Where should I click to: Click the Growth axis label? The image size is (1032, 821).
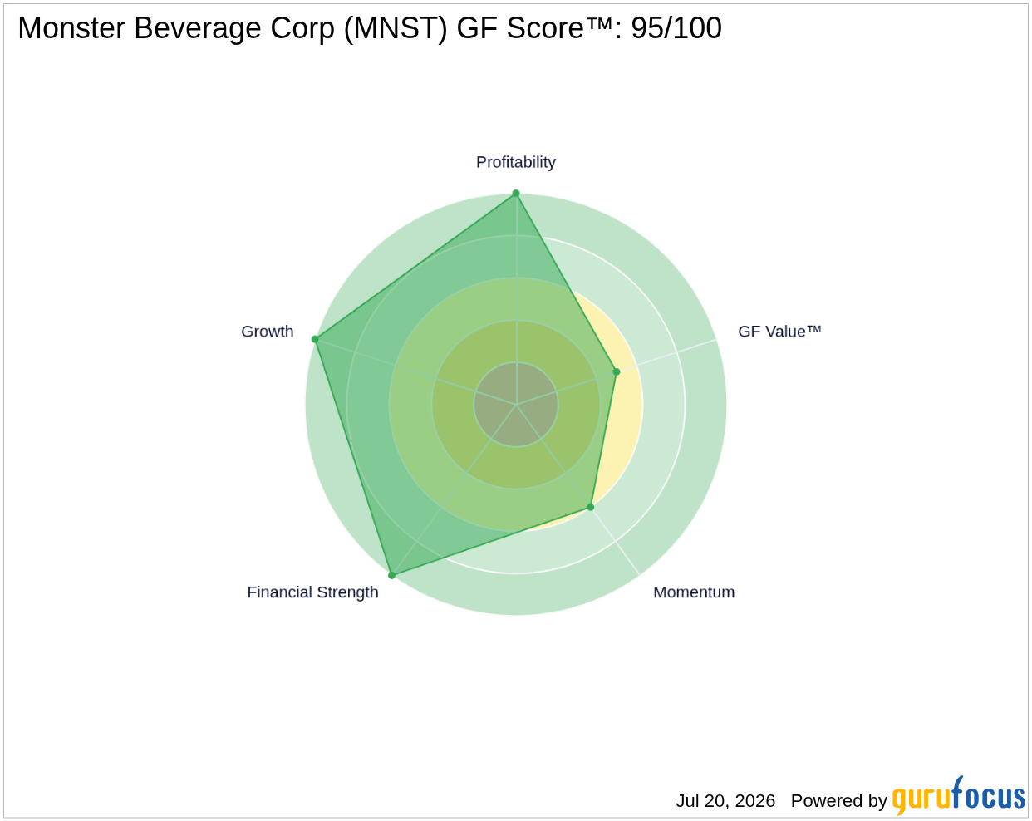268,332
